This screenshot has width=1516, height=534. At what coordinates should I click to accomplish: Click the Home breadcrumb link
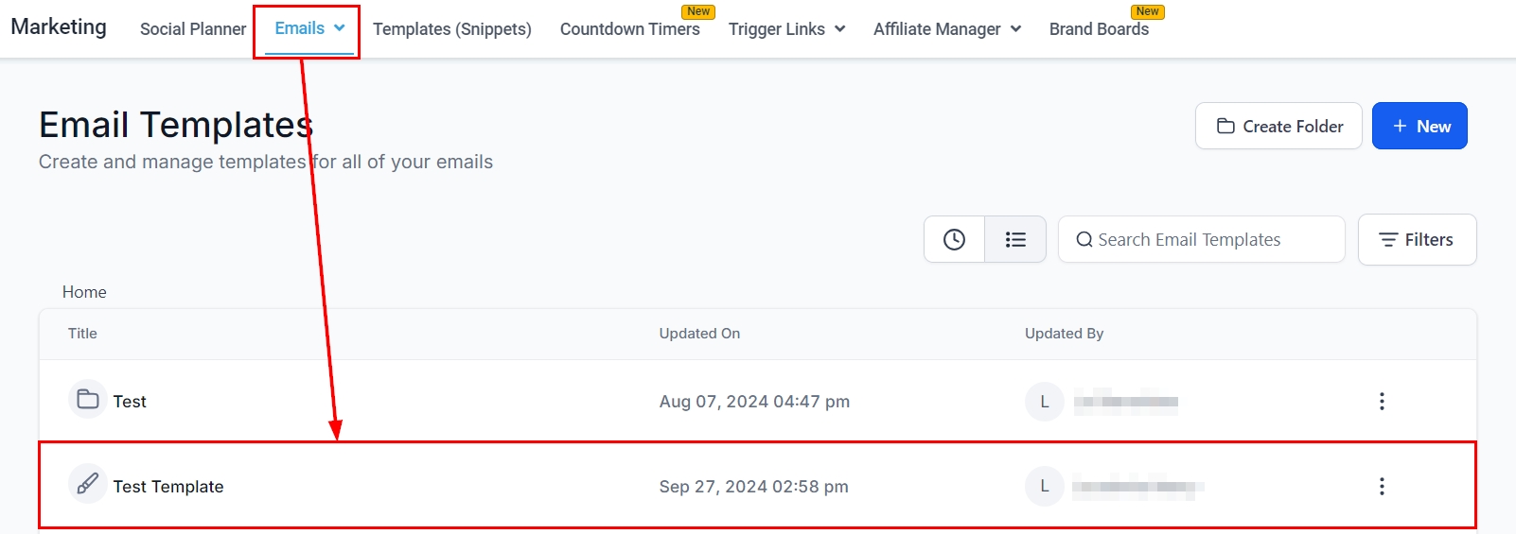84,292
